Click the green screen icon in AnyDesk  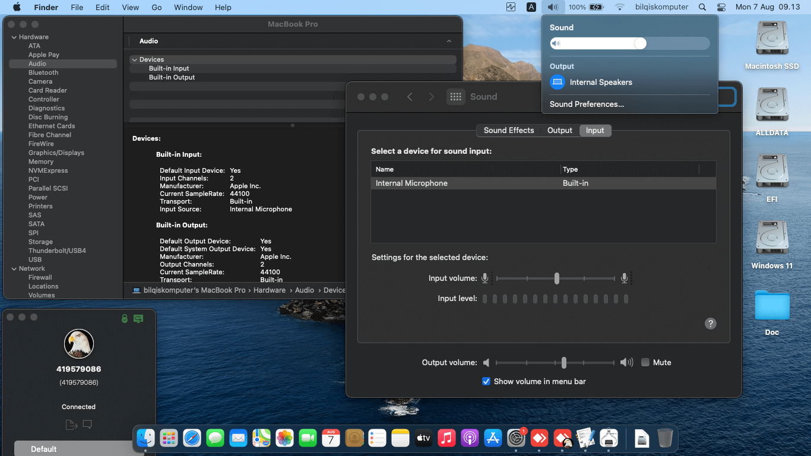click(138, 319)
